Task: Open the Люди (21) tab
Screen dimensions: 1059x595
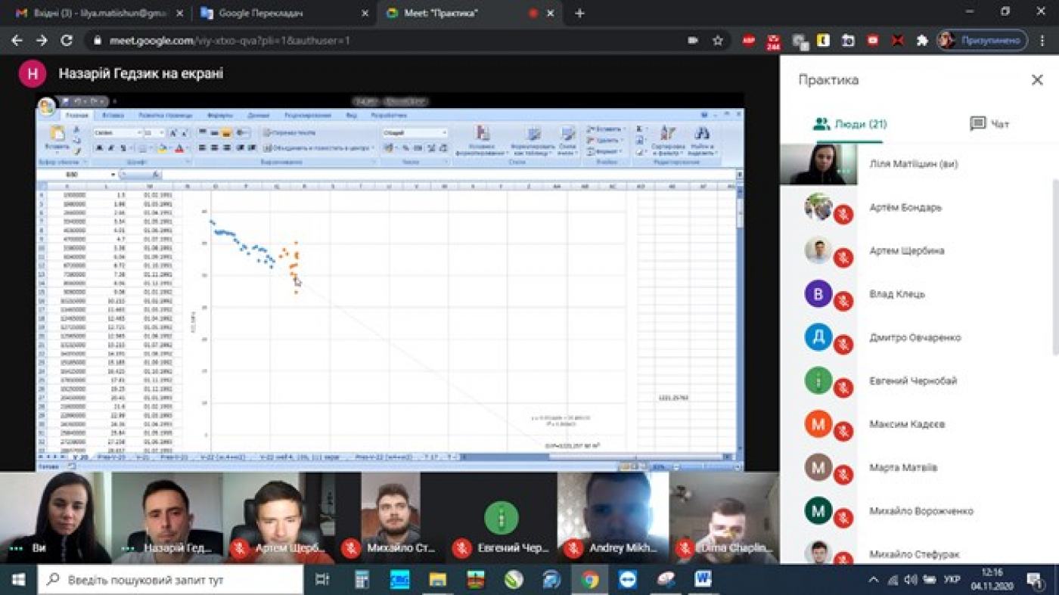Action: [849, 124]
